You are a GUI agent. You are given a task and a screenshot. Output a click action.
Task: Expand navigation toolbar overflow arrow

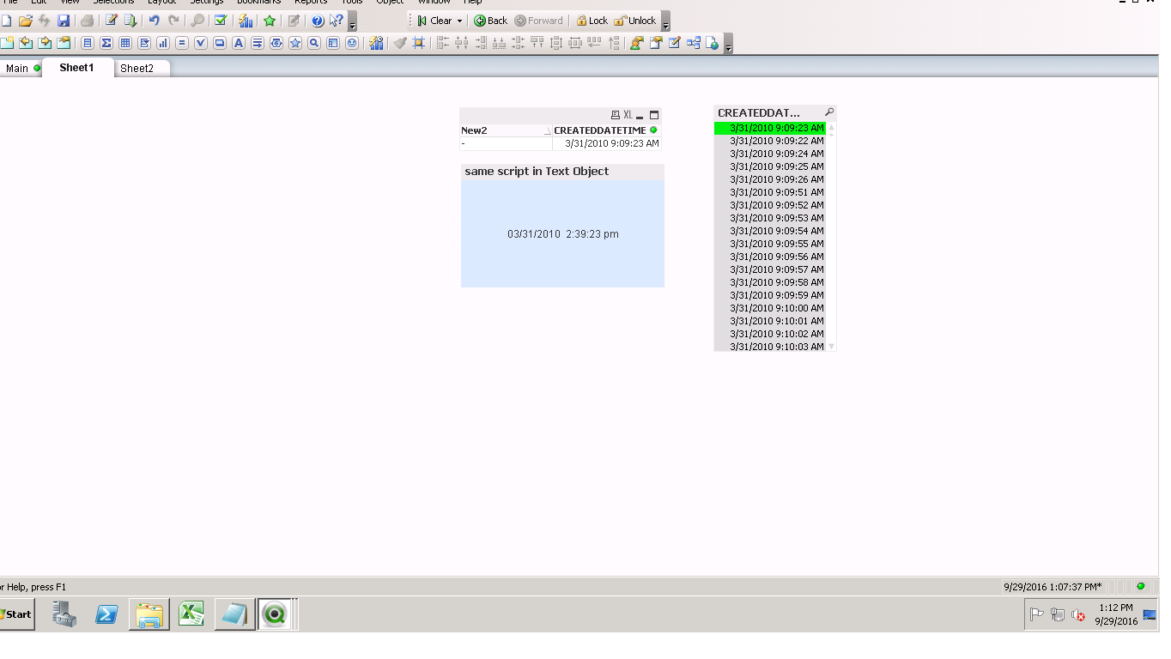coord(665,22)
